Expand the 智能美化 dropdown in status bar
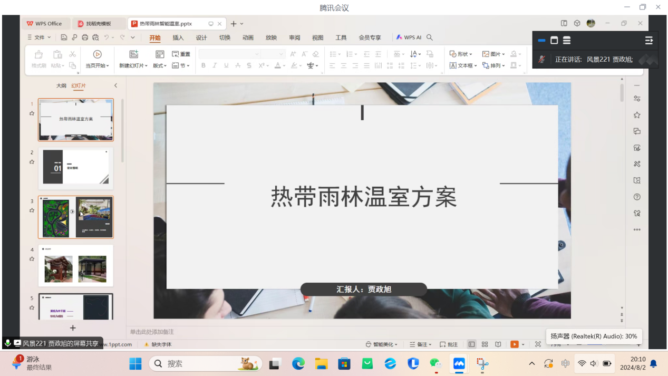Screen dimensions: 668x376 pyautogui.click(x=382, y=344)
